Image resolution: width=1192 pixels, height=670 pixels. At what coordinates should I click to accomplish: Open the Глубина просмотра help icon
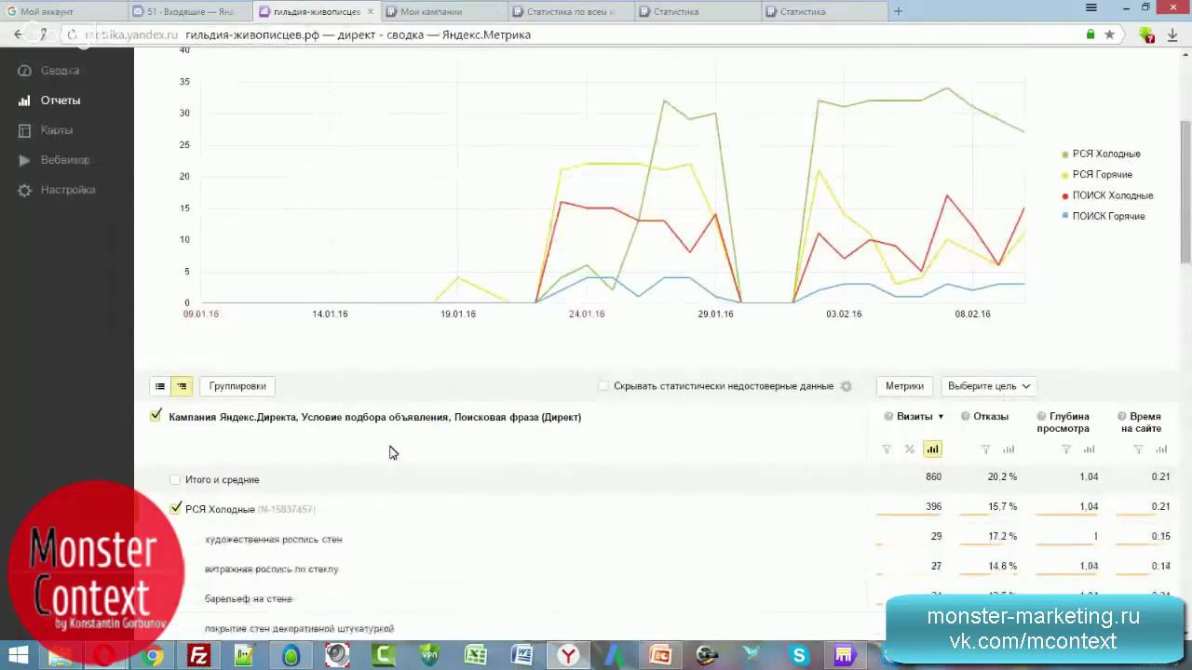(x=1041, y=417)
